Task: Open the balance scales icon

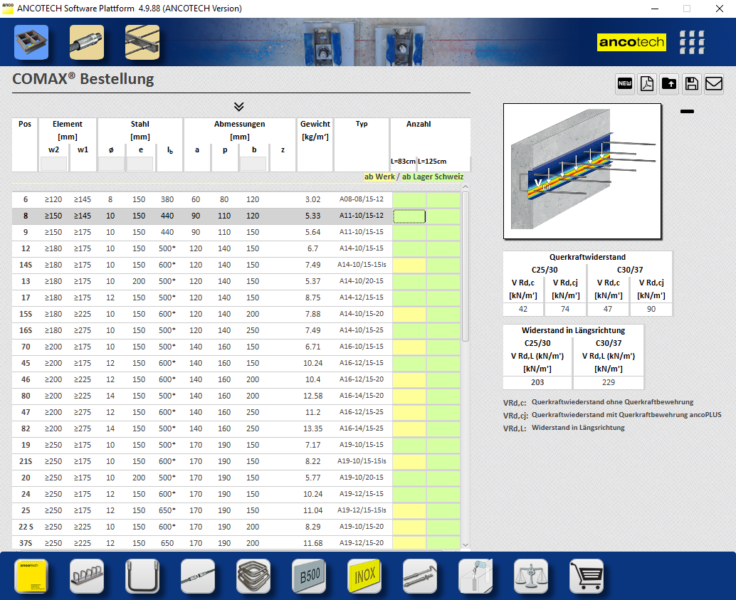Action: click(x=531, y=576)
